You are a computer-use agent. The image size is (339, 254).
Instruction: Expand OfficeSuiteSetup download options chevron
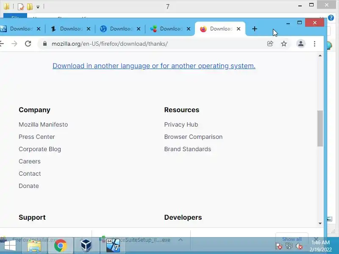[x=181, y=240]
